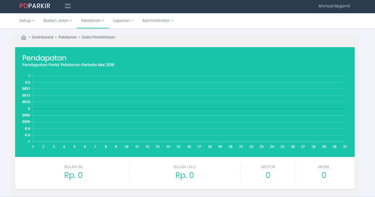Select the Motor count statistic
The image size is (375, 197).
pyautogui.click(x=268, y=175)
